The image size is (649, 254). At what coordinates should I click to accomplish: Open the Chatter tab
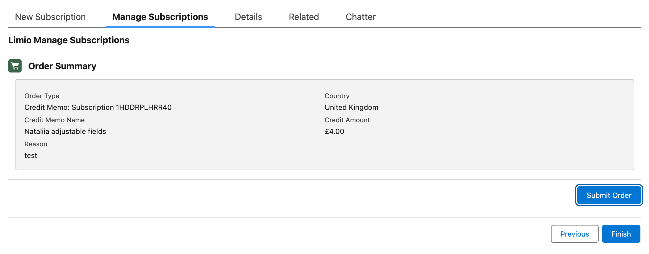(x=360, y=17)
